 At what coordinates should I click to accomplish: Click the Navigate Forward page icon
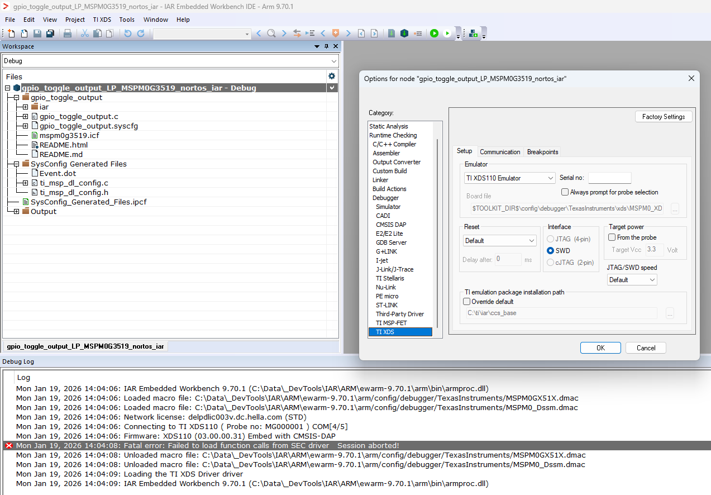pos(374,34)
